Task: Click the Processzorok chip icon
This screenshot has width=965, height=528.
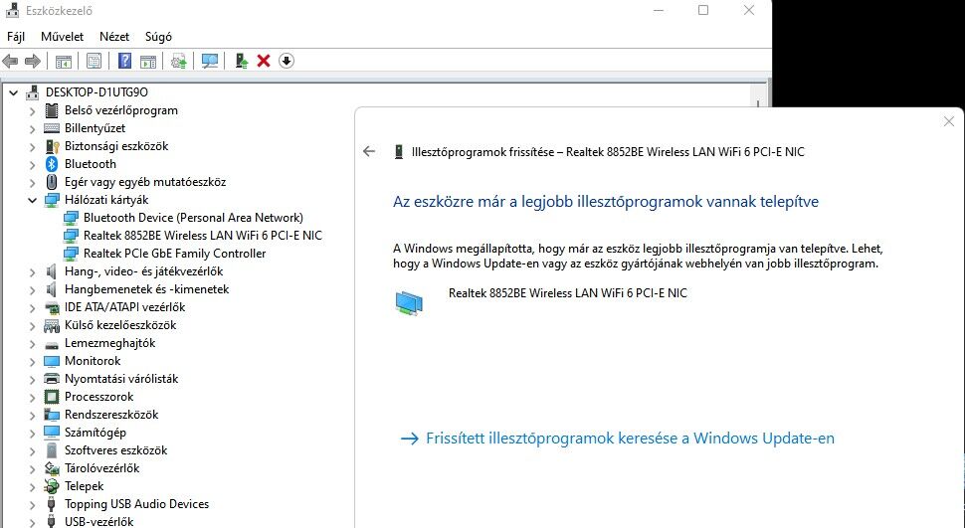Action: pos(52,397)
